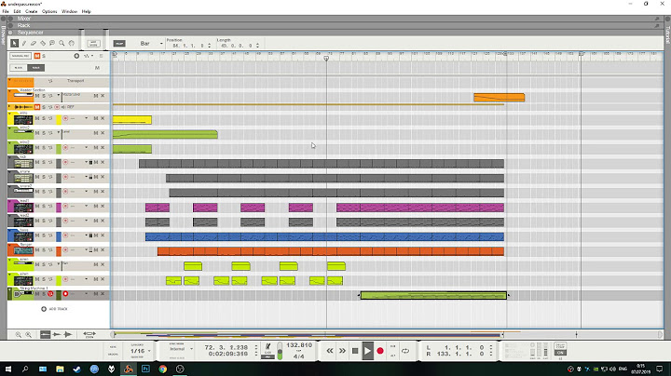Solo the orange flanger track

tap(44, 250)
